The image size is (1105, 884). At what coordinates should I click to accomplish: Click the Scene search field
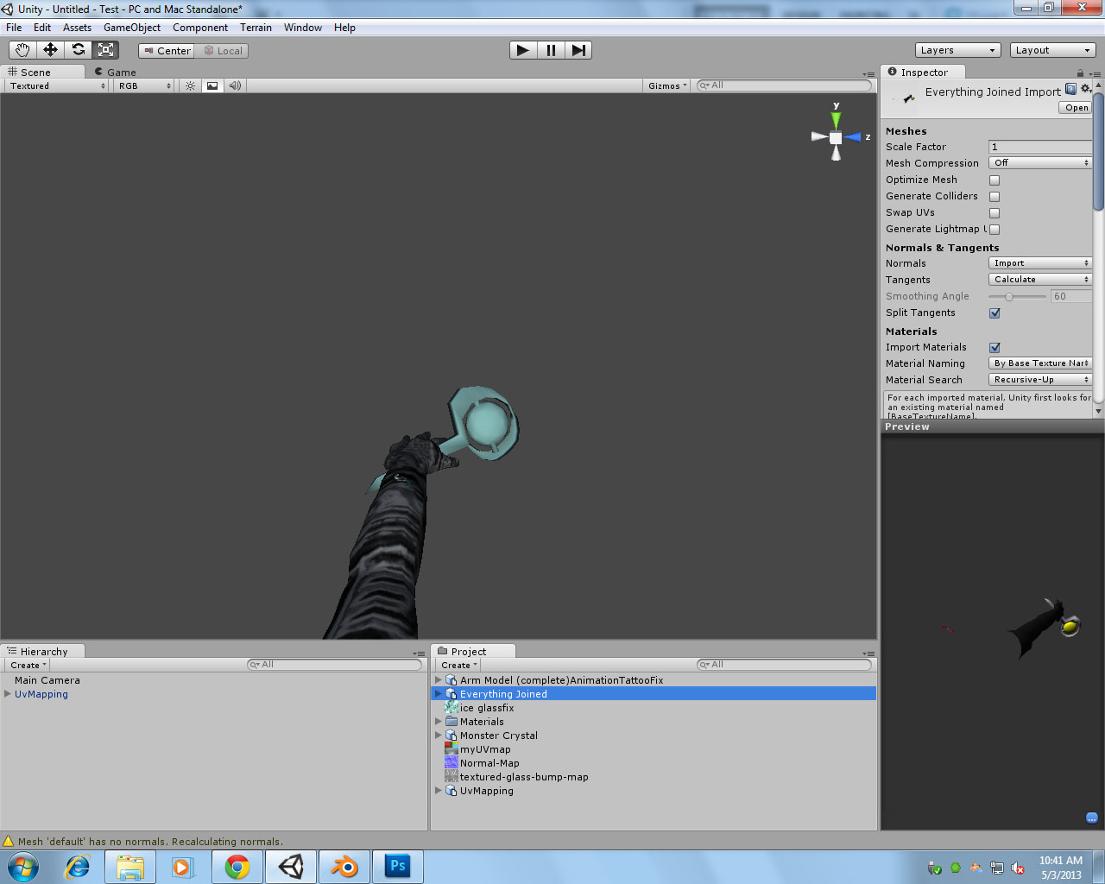tap(784, 85)
